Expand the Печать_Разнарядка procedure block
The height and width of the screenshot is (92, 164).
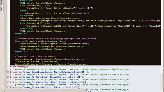8,87
